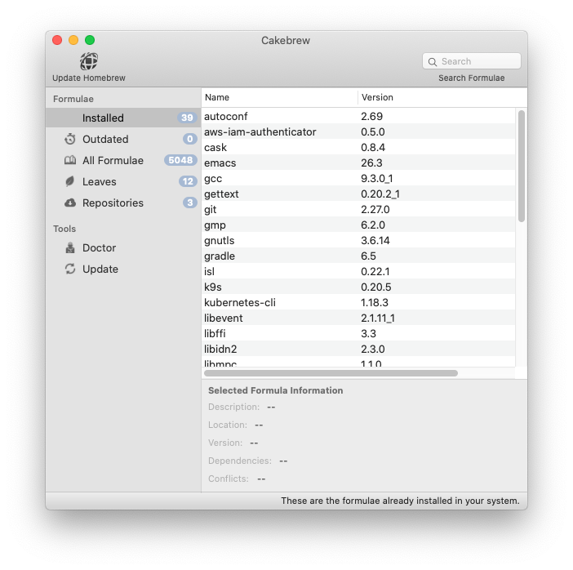573x570 pixels.
Task: Click the Update Homebrew toolbar label
Action: [x=89, y=78]
